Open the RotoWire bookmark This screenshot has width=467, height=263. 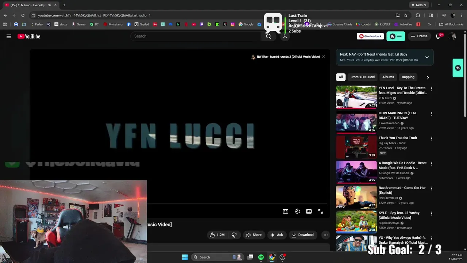pyautogui.click(x=403, y=24)
